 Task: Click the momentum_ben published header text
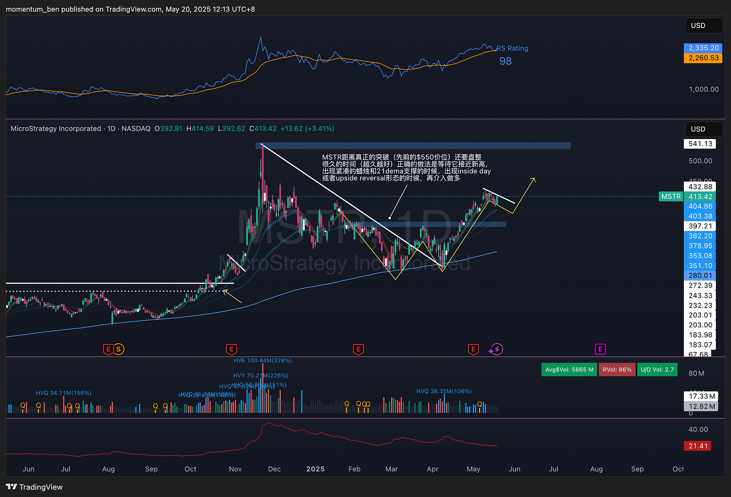(x=131, y=9)
